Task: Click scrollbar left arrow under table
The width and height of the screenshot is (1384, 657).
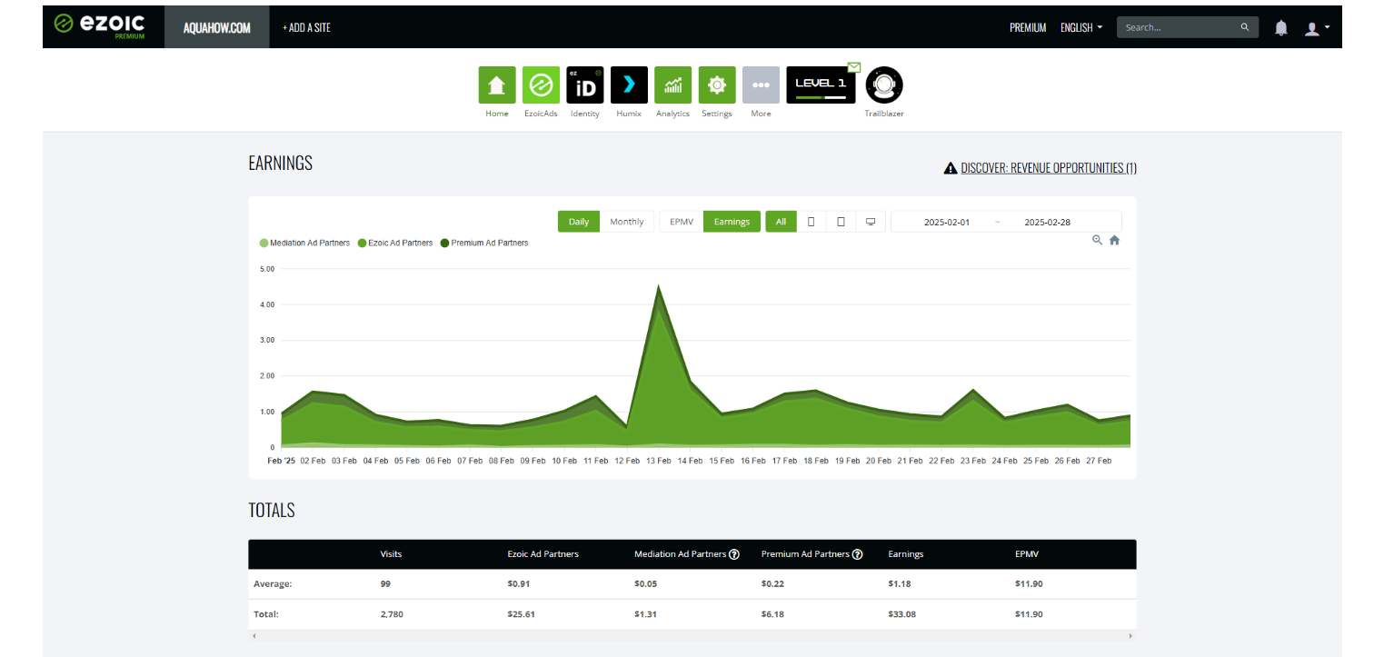Action: 254,636
